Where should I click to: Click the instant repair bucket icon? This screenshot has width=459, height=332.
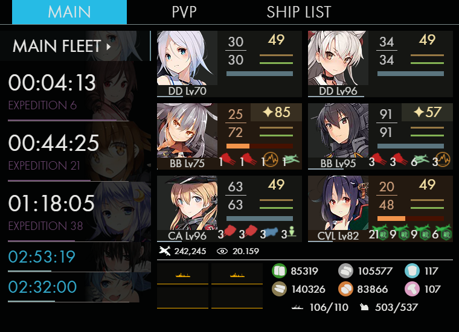click(412, 271)
